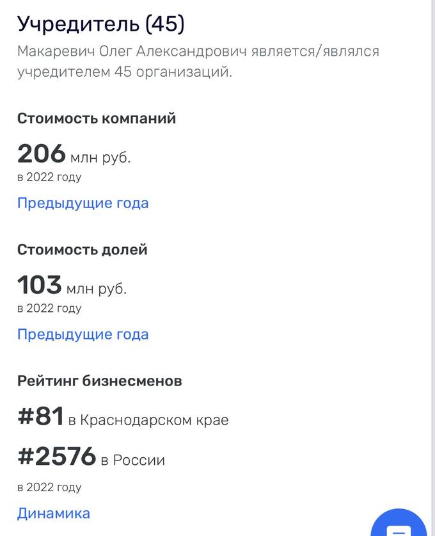Viewport: 435px width, 536px height.
Task: Click the vertical scrollbar on the right edge
Action: click(433, 268)
